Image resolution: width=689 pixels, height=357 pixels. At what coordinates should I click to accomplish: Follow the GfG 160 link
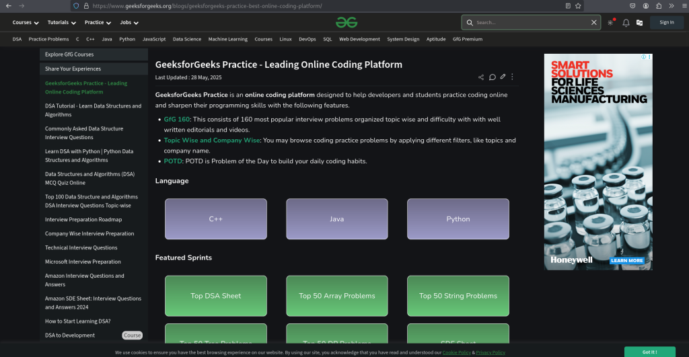pyautogui.click(x=177, y=120)
